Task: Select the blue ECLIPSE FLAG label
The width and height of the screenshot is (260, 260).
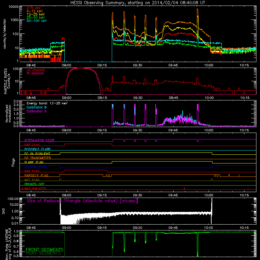Action: 35,167
